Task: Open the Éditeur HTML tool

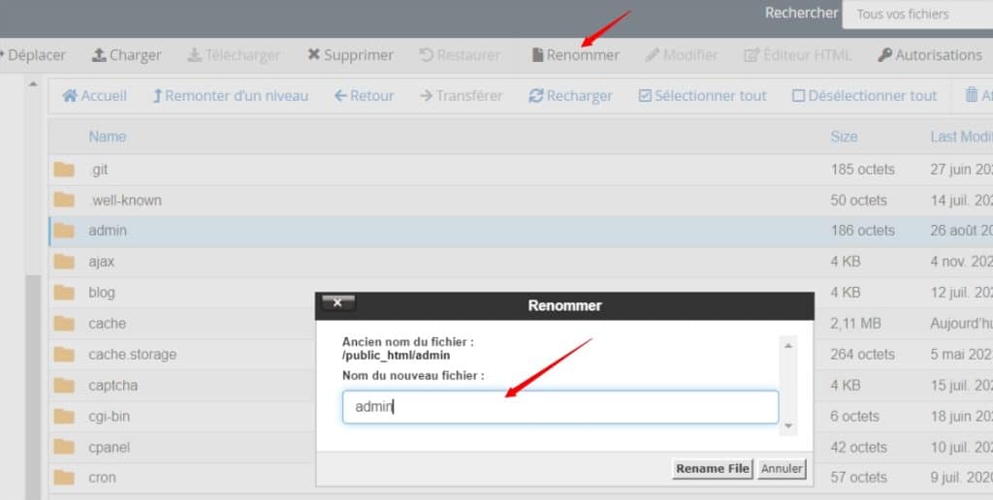Action: 798,55
